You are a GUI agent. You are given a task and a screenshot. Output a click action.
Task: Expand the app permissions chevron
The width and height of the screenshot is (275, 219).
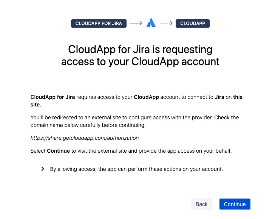43,169
